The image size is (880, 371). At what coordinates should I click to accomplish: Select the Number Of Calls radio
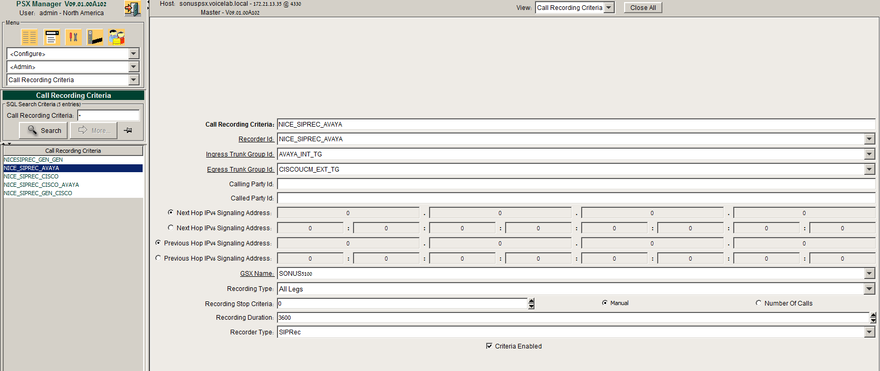pyautogui.click(x=758, y=303)
